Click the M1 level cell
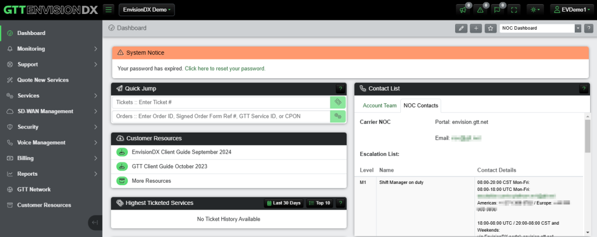597x237 pixels. point(363,182)
